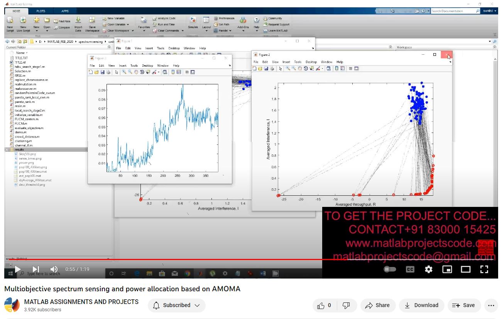This screenshot has height=319, width=502.
Task: Toggle theater mode on video player
Action: pos(466,269)
